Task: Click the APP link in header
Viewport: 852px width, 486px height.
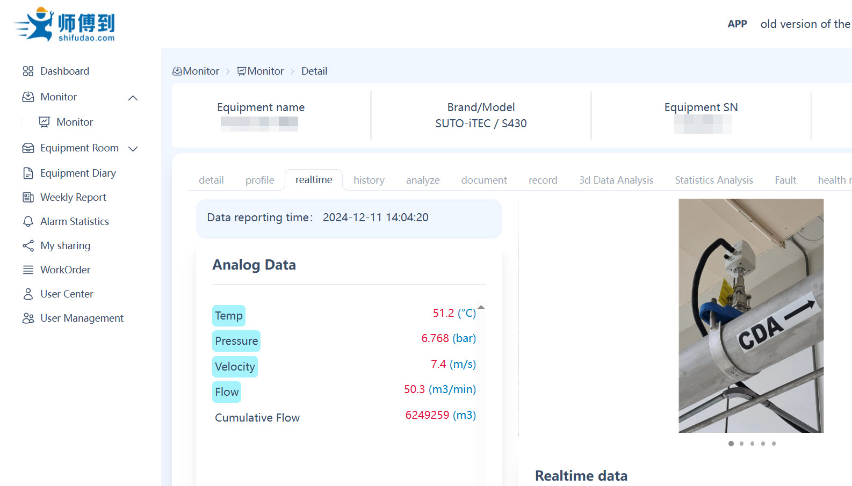Action: tap(737, 24)
